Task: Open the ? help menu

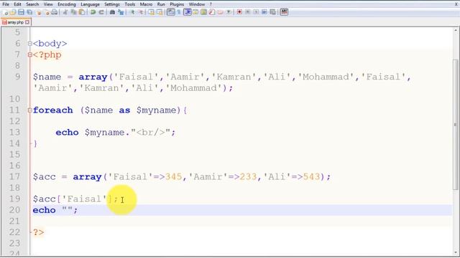Action: click(211, 4)
